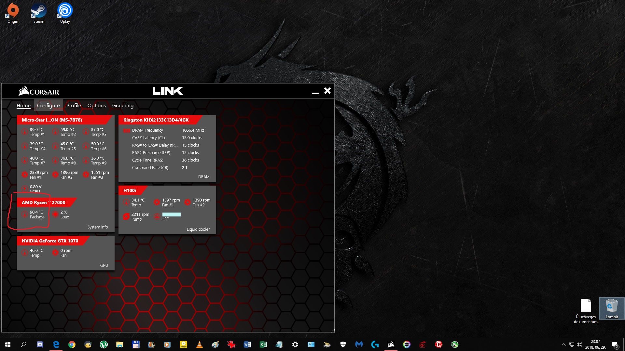The image size is (625, 351).
Task: Click the Ryzen CPU load icon
Action: tap(55, 214)
